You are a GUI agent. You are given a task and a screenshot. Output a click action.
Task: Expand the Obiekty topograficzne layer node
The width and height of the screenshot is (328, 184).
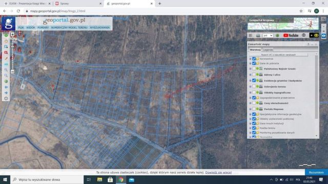point(250,93)
